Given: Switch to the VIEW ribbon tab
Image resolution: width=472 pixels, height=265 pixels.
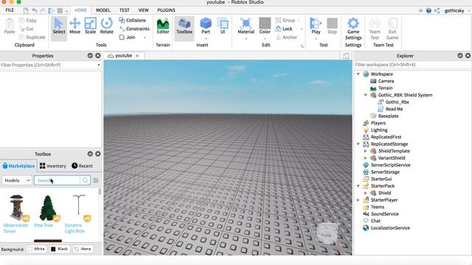Looking at the screenshot, I should pos(143,10).
